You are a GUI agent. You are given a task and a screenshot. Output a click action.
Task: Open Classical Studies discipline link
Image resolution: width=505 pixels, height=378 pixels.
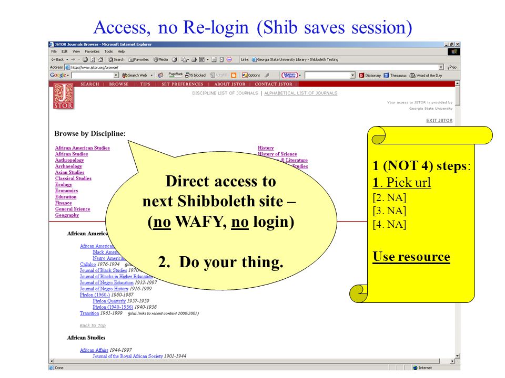pyautogui.click(x=73, y=178)
